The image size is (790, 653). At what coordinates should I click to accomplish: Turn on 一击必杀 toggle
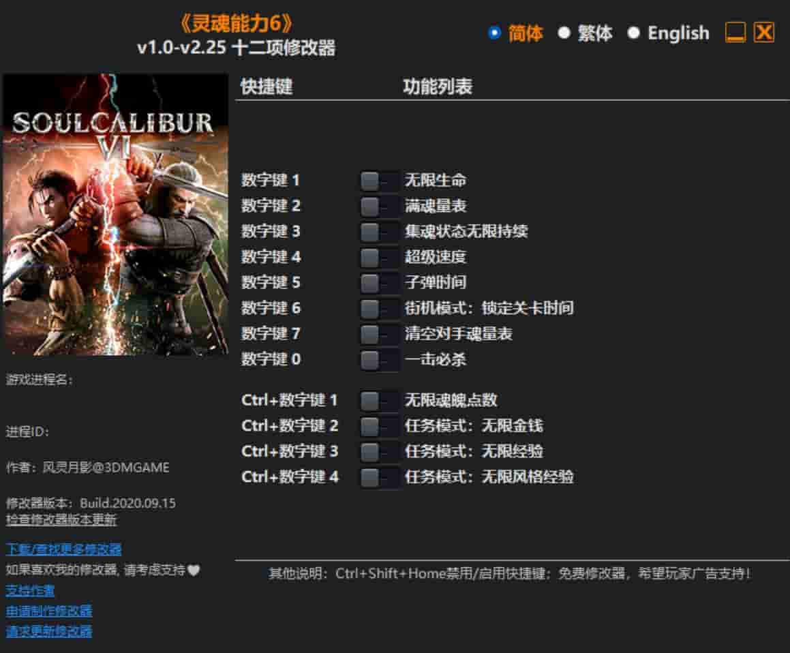click(379, 359)
